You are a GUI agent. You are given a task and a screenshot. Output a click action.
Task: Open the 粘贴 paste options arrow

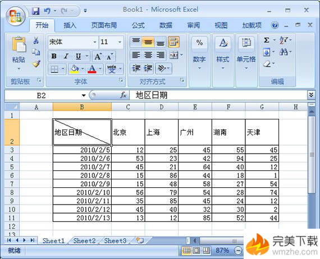(19, 68)
